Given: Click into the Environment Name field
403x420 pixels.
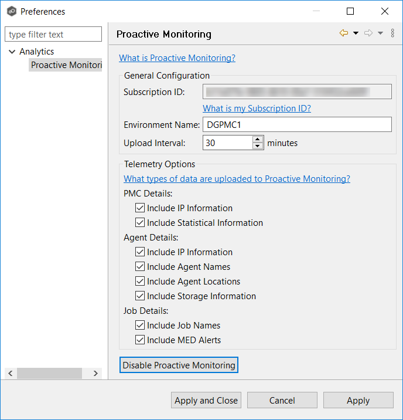Looking at the screenshot, I should (x=297, y=124).
